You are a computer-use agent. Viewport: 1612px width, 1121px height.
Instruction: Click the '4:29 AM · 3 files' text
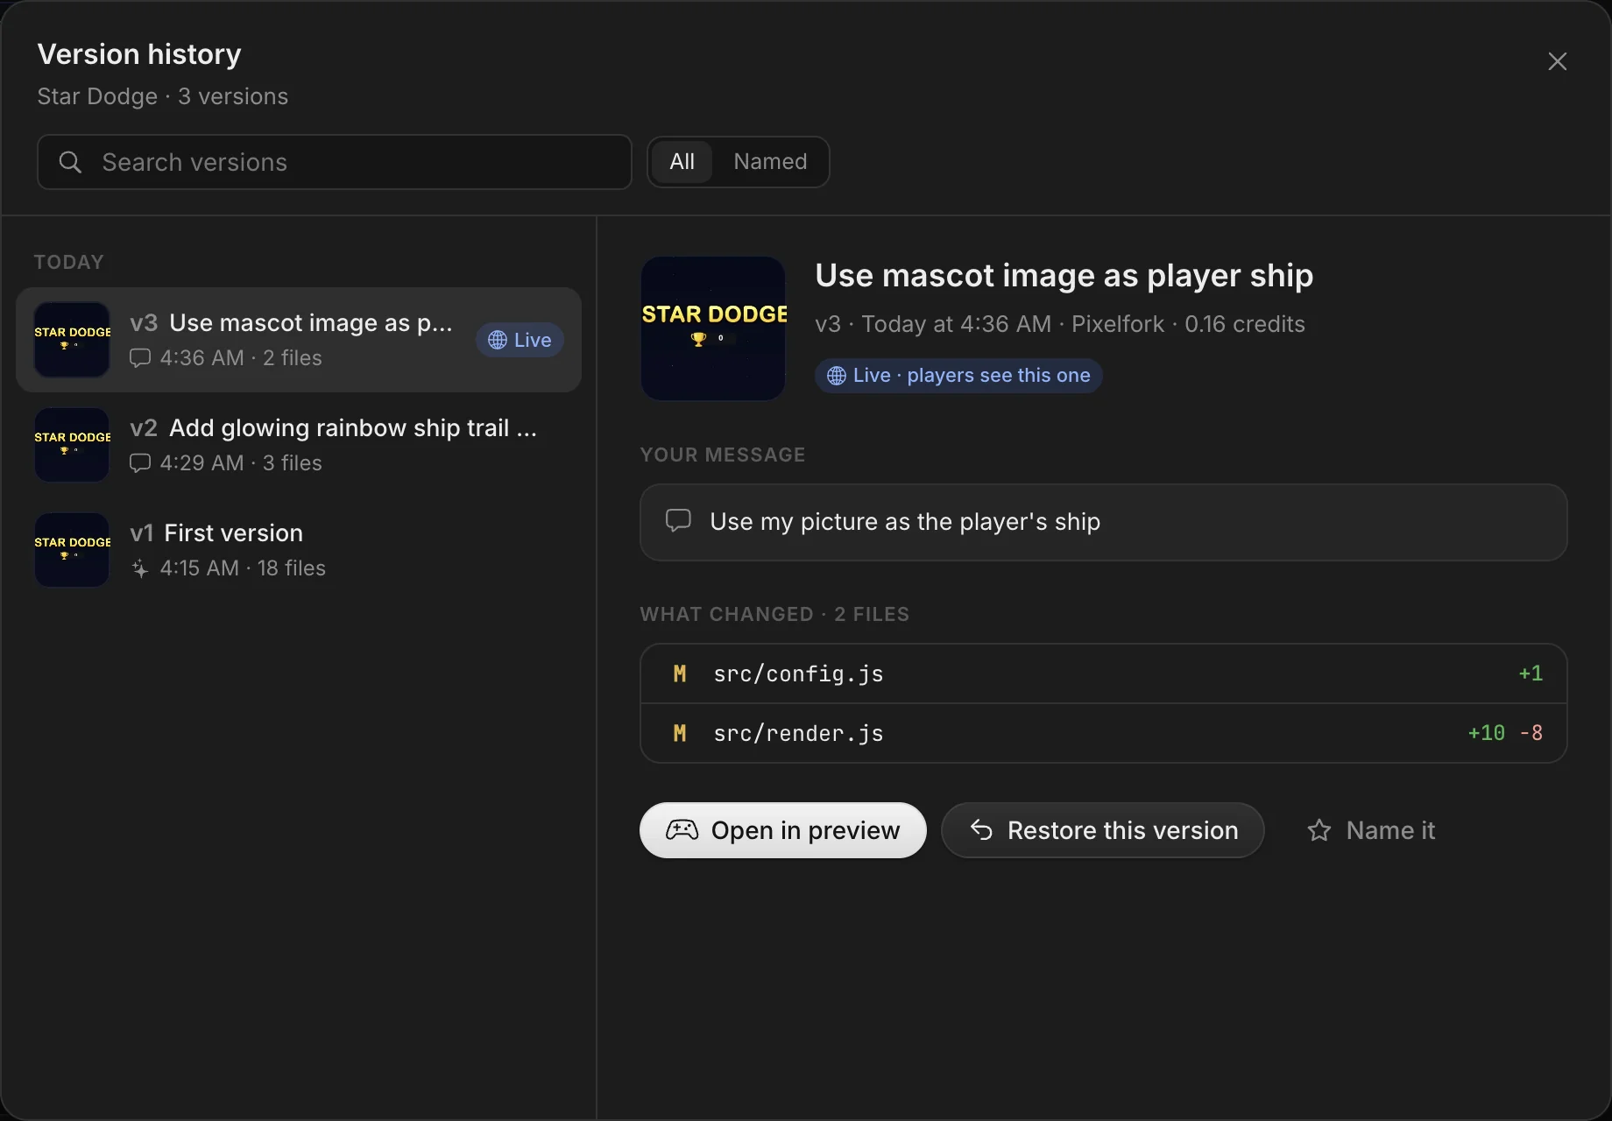(241, 463)
